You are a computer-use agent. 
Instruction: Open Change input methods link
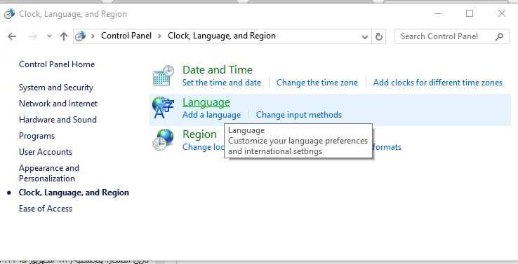click(x=299, y=115)
